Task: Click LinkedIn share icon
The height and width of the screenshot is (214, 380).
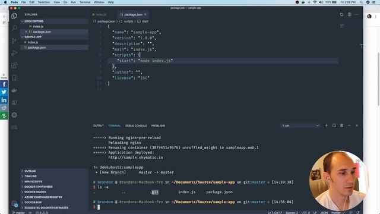Action: pos(4,100)
